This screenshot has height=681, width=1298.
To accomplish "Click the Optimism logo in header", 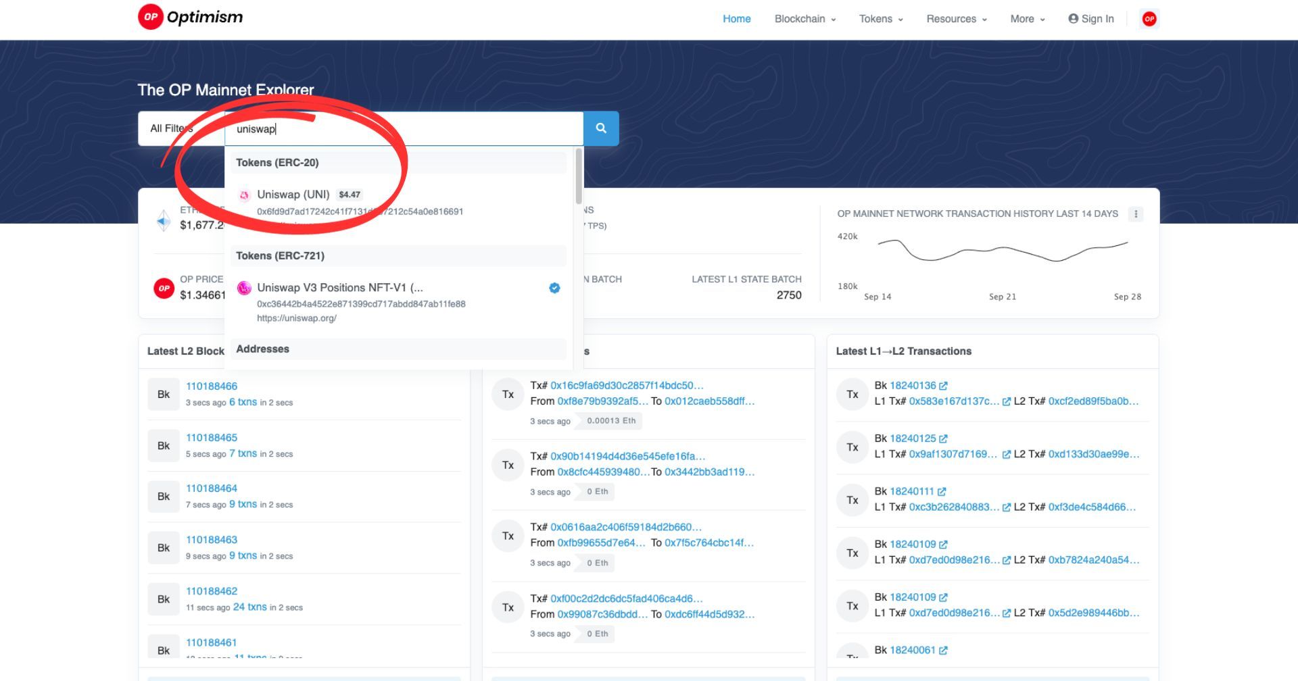I will coord(190,17).
